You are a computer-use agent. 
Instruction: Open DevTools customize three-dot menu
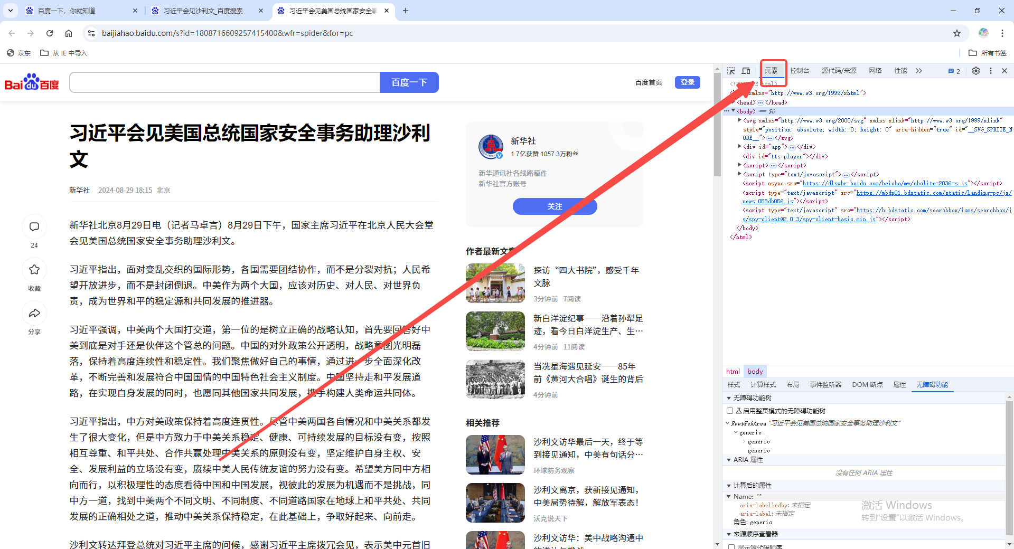(x=991, y=71)
